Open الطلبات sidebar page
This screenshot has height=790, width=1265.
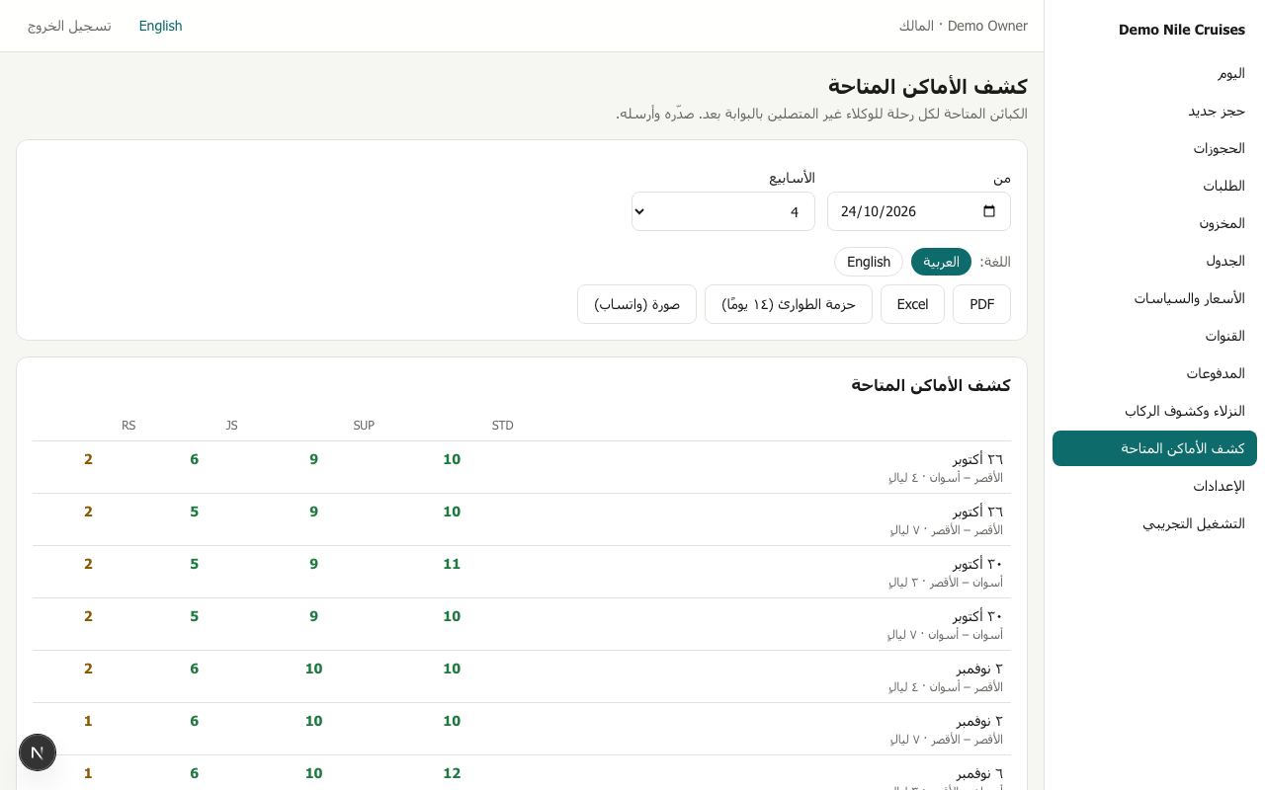(x=1154, y=186)
